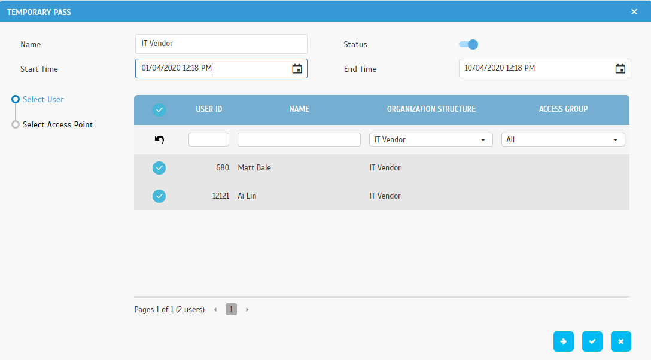Screen dimensions: 651x360
Task: Confirm with the checkmark save button
Action: point(592,341)
